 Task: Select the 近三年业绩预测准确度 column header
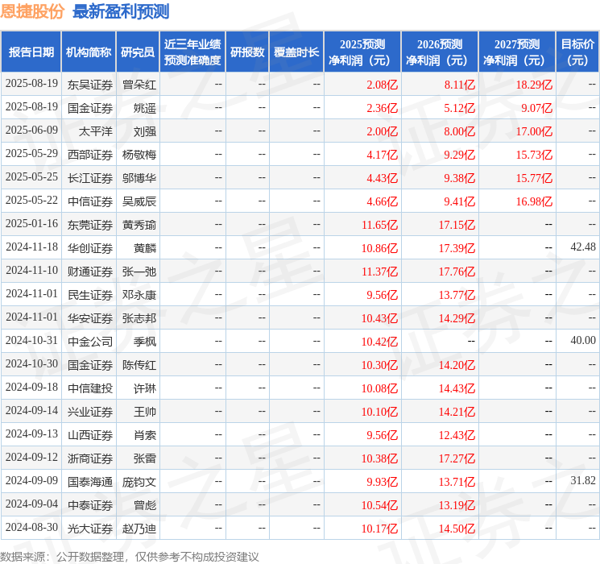[192, 52]
